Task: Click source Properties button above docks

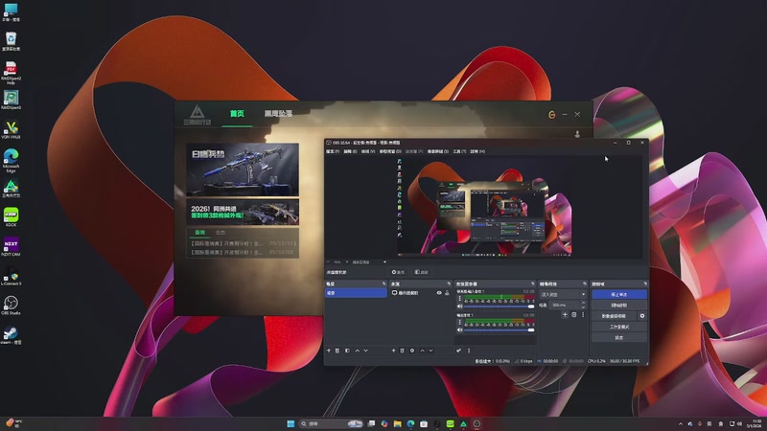Action: coord(398,272)
